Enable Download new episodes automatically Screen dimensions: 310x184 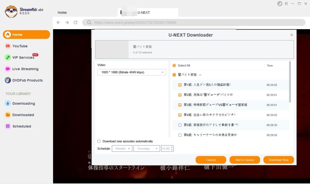point(99,141)
